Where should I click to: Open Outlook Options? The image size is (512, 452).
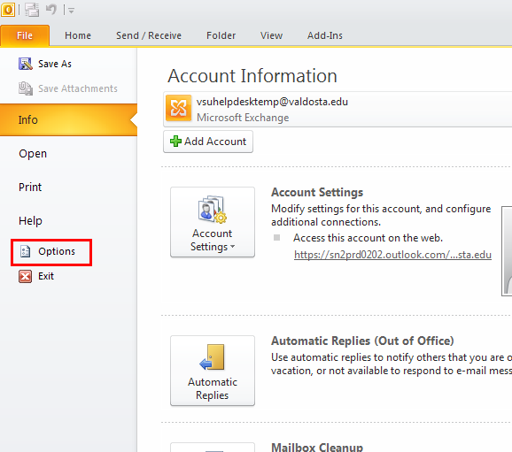click(51, 252)
